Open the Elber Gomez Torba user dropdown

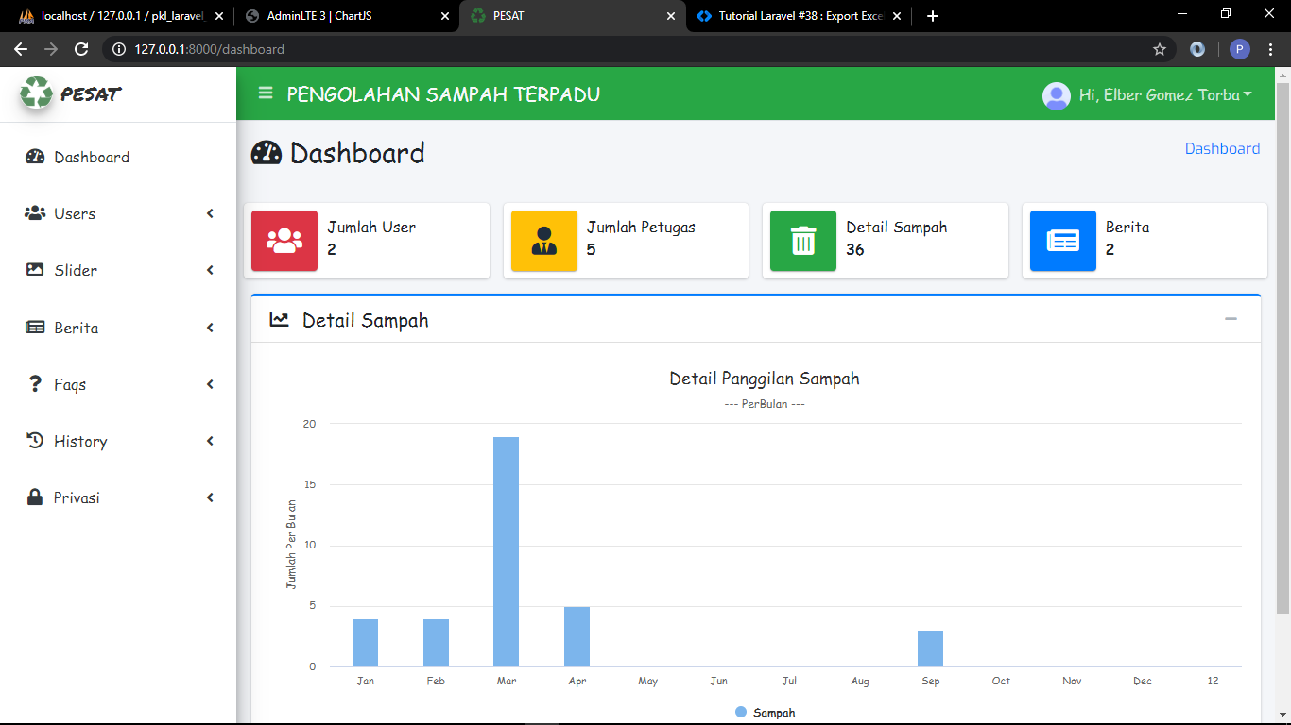pyautogui.click(x=1147, y=95)
